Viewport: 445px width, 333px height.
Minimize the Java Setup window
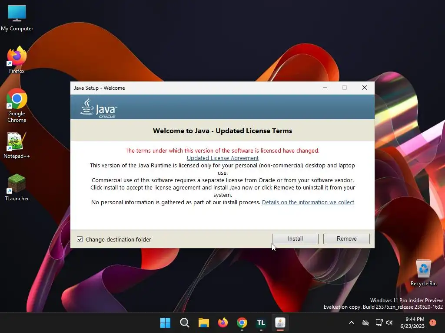point(325,88)
